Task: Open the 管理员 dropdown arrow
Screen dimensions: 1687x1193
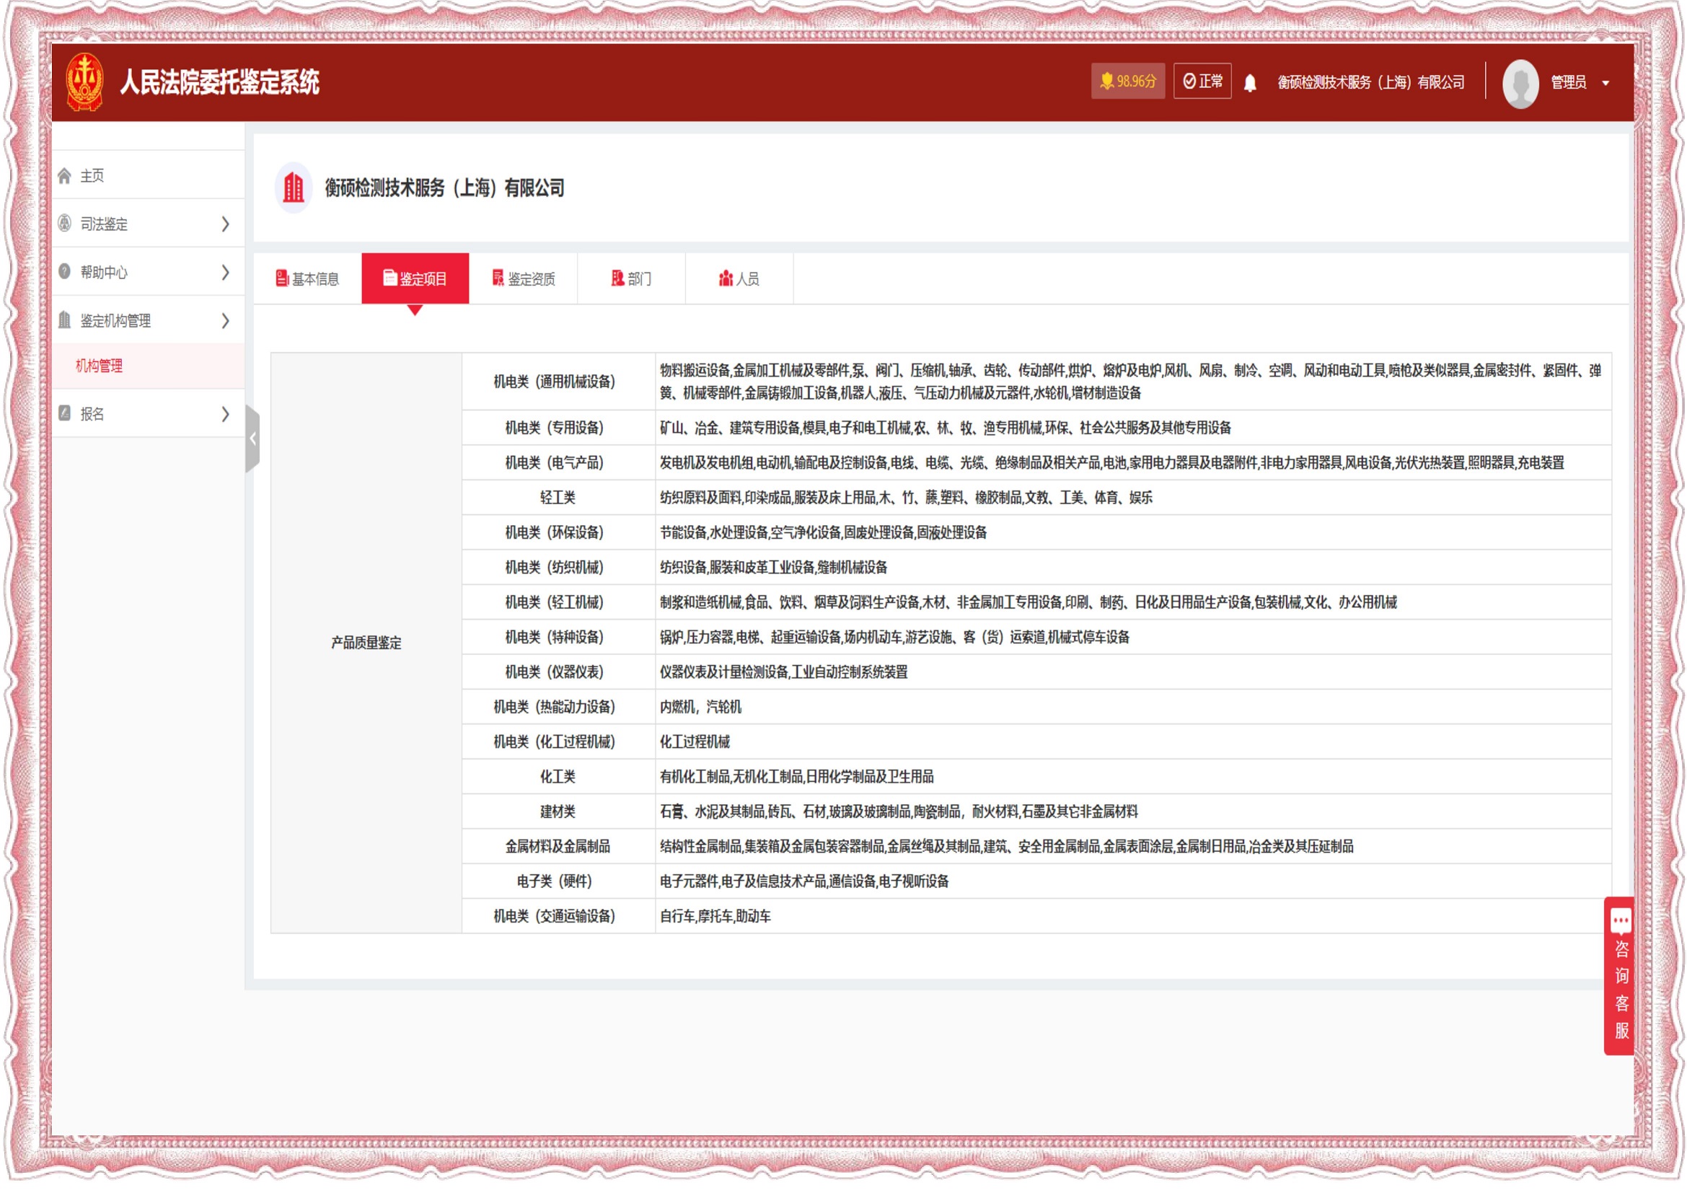Action: [x=1605, y=84]
